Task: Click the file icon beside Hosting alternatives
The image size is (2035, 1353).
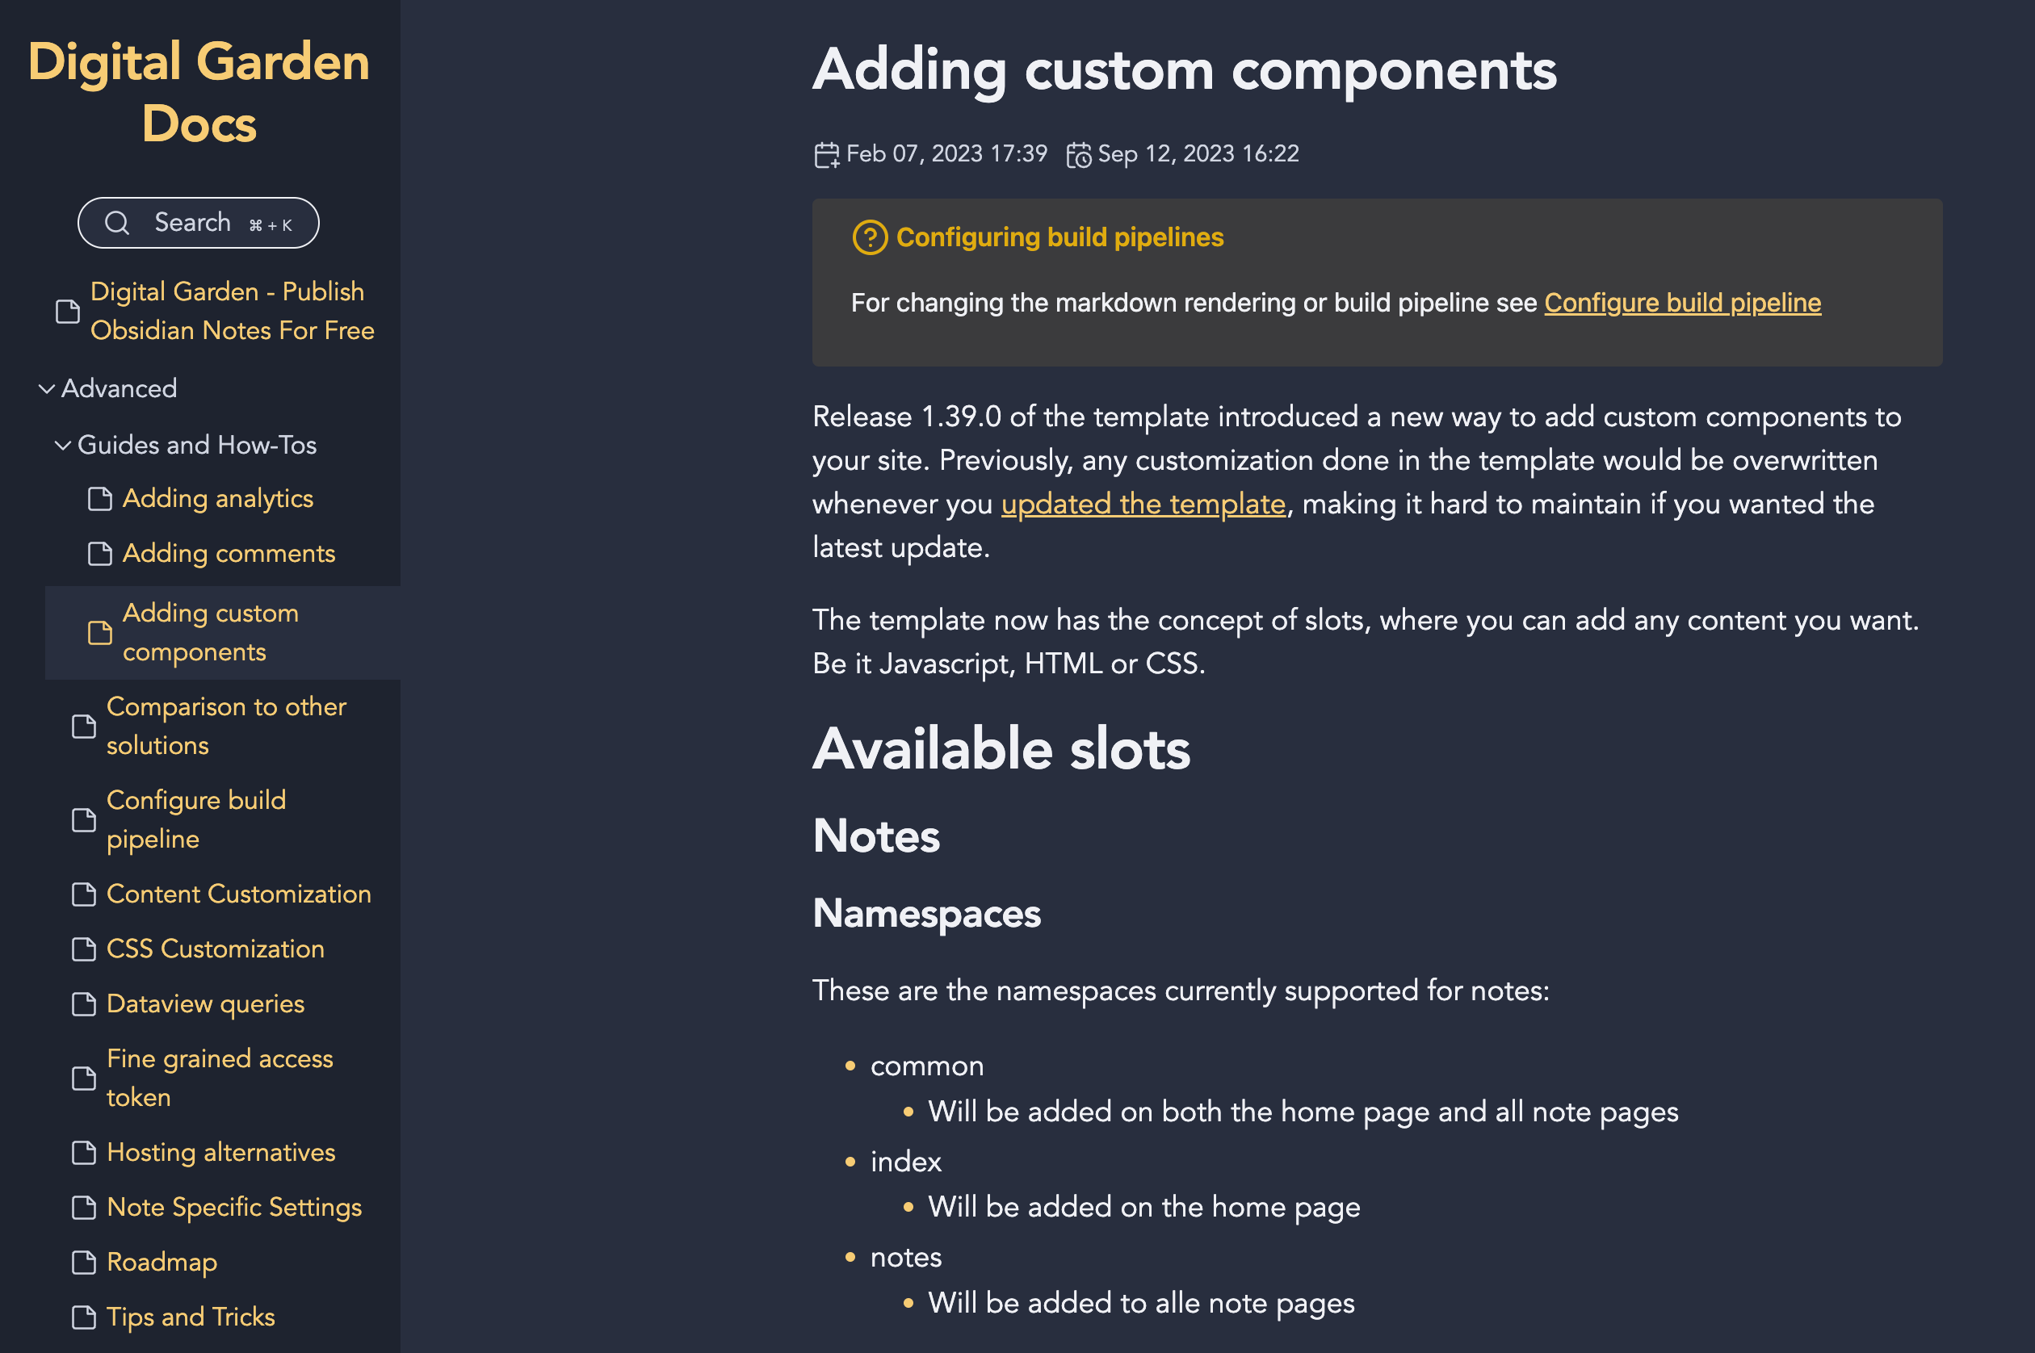Action: tap(84, 1153)
